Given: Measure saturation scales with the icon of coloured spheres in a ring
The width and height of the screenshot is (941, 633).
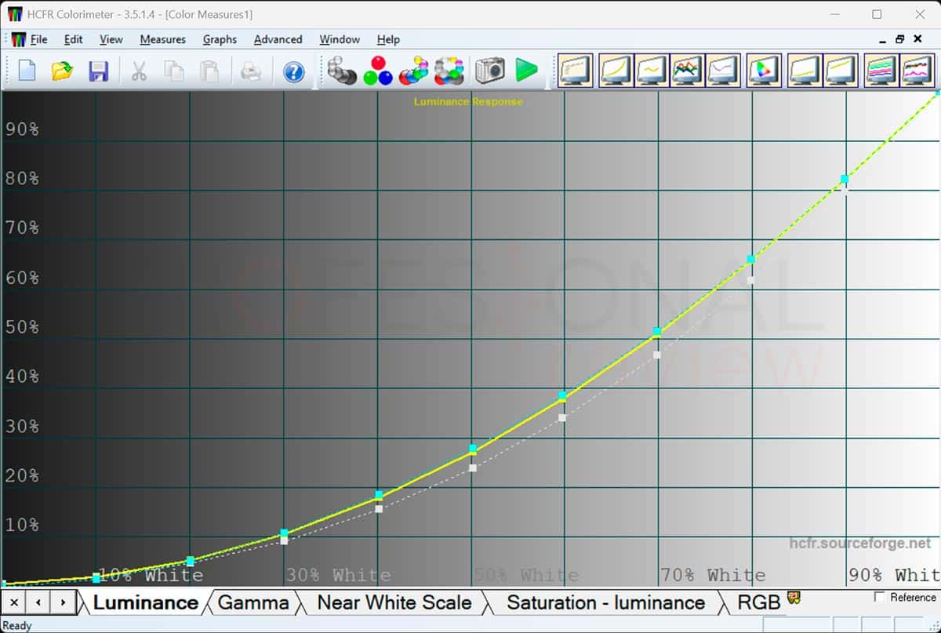Looking at the screenshot, I should [x=450, y=71].
